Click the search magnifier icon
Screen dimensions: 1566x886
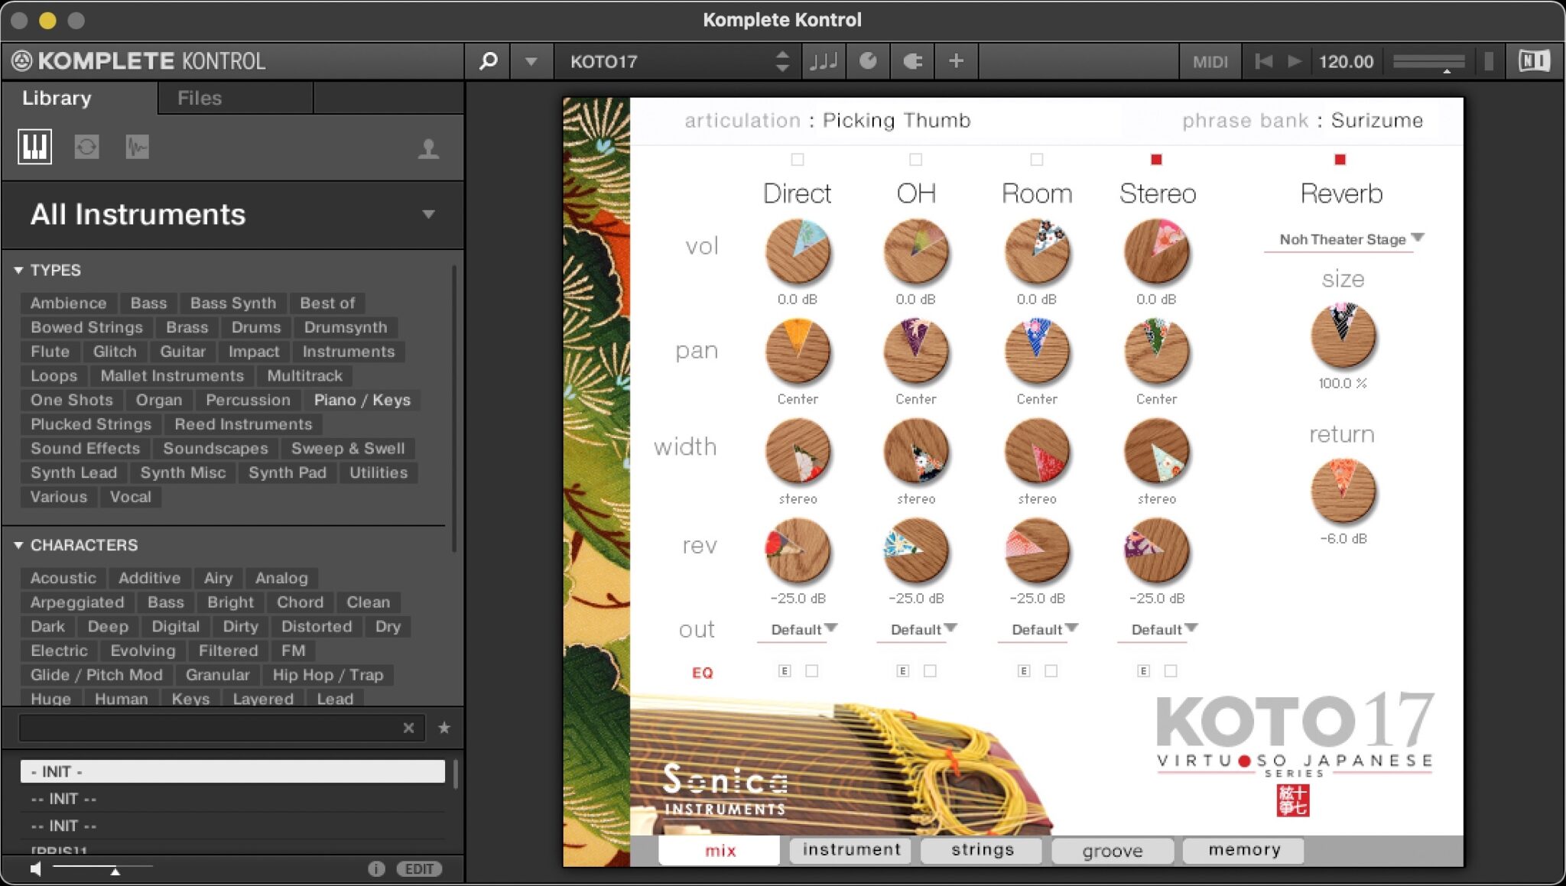tap(488, 61)
